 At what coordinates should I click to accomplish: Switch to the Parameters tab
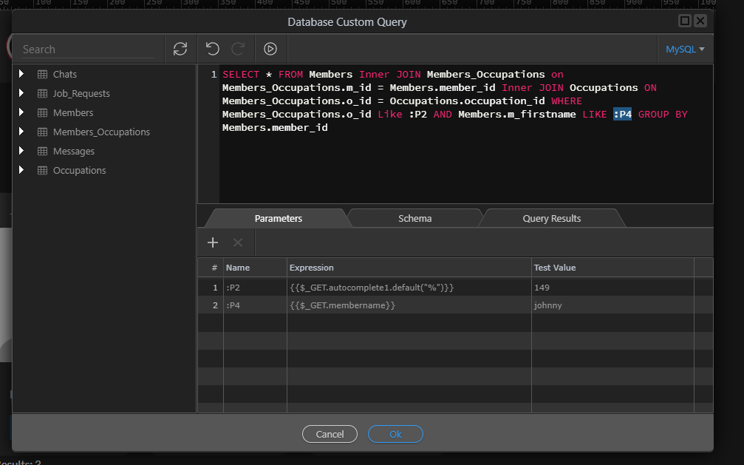(278, 219)
